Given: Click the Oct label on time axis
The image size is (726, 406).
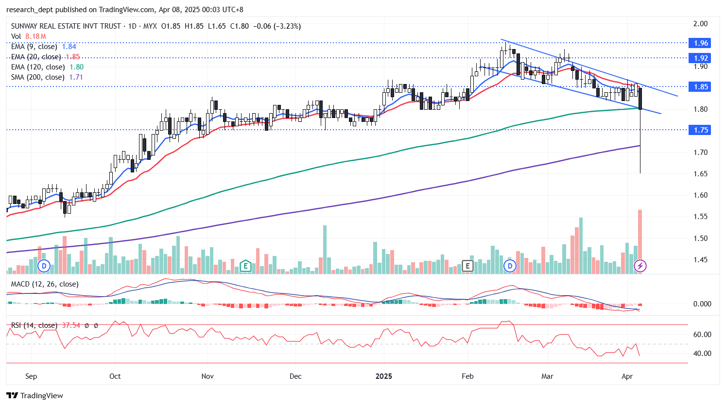Looking at the screenshot, I should point(115,376).
